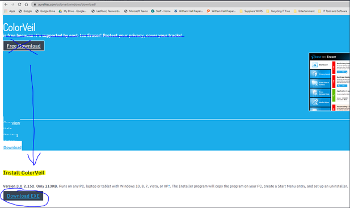Click the Version 3.0.2.152 text

tap(19, 186)
